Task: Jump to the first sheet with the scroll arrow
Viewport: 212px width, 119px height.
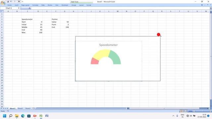Action: coord(1,108)
